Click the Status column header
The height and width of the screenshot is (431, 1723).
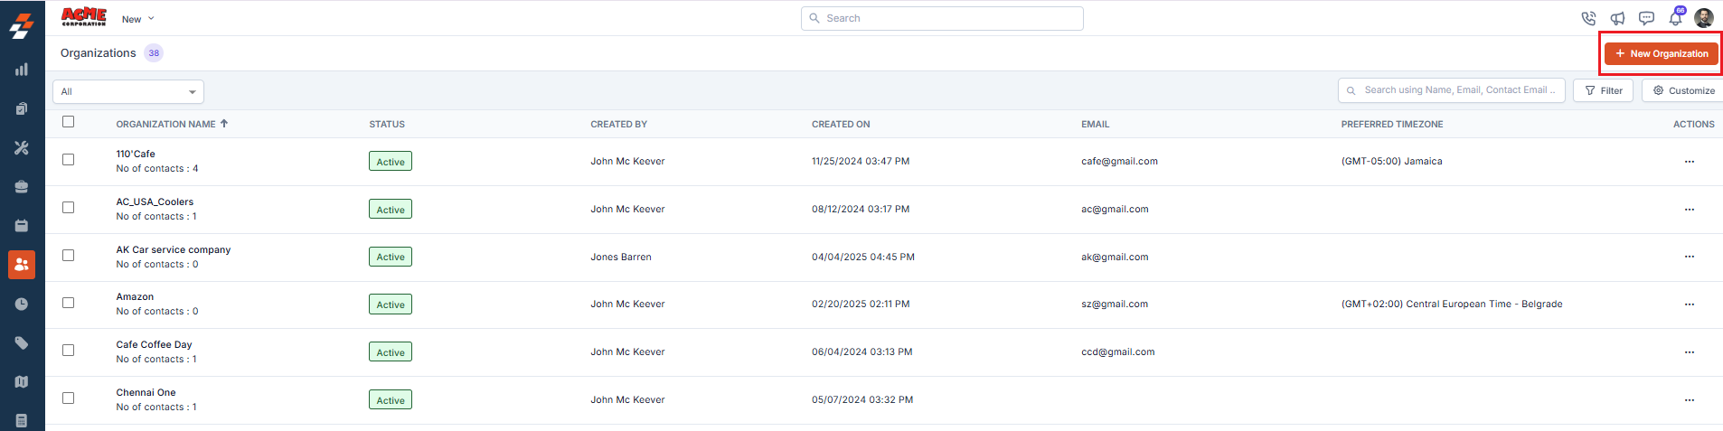387,124
